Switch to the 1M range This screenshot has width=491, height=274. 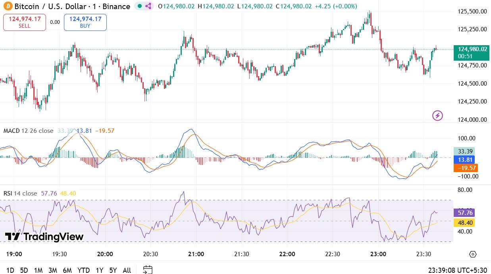[38, 270]
